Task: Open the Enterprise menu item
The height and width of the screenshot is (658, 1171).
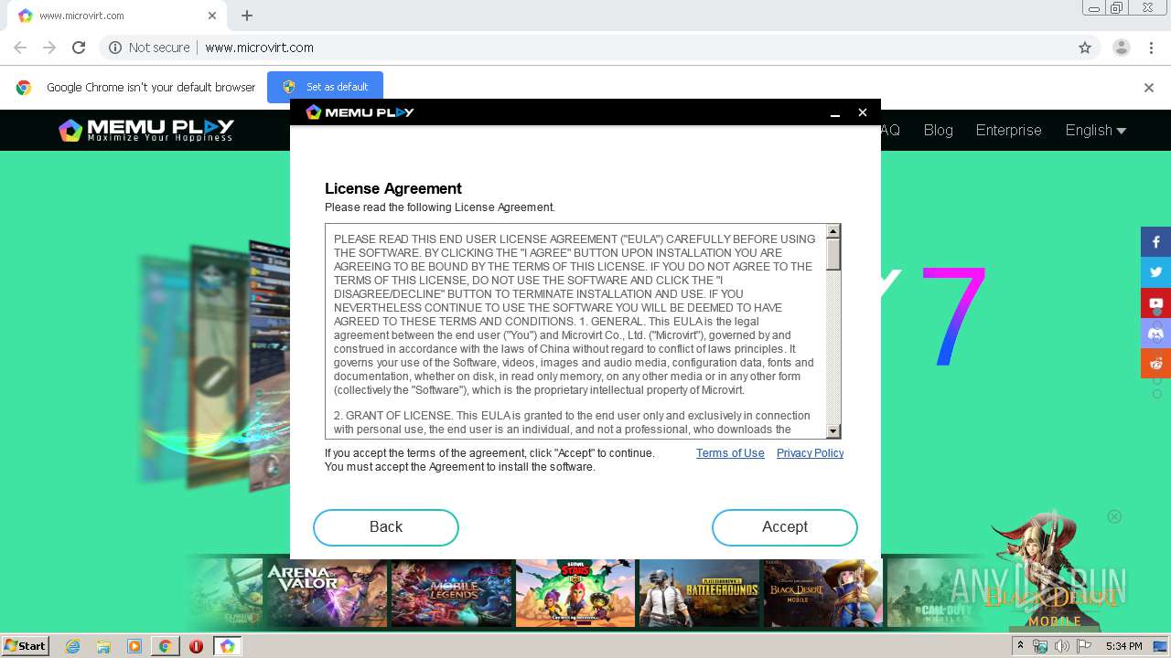Action: (1008, 131)
